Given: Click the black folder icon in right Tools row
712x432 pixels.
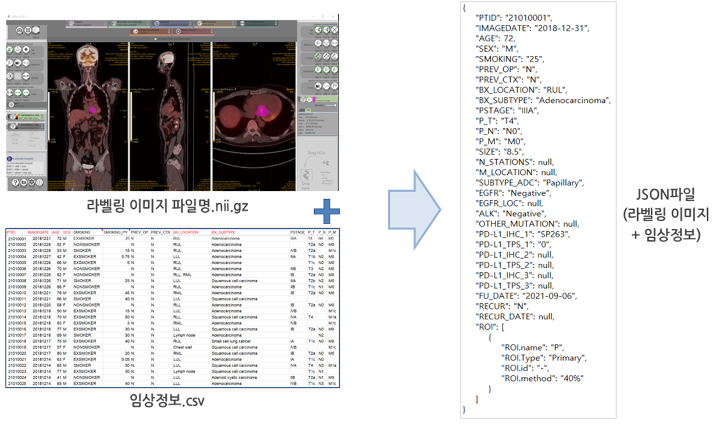Looking at the screenshot, I should [x=318, y=86].
